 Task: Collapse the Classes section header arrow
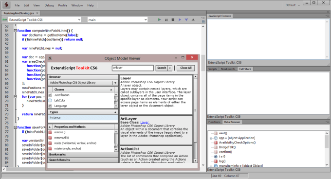click(111, 89)
